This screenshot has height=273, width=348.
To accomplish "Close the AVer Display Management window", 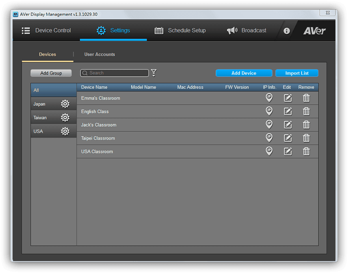I will [x=328, y=13].
